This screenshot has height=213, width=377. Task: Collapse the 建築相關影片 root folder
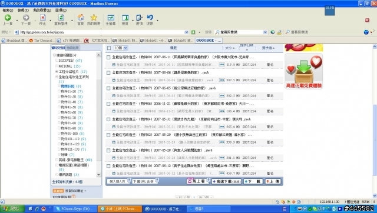(x=54, y=55)
